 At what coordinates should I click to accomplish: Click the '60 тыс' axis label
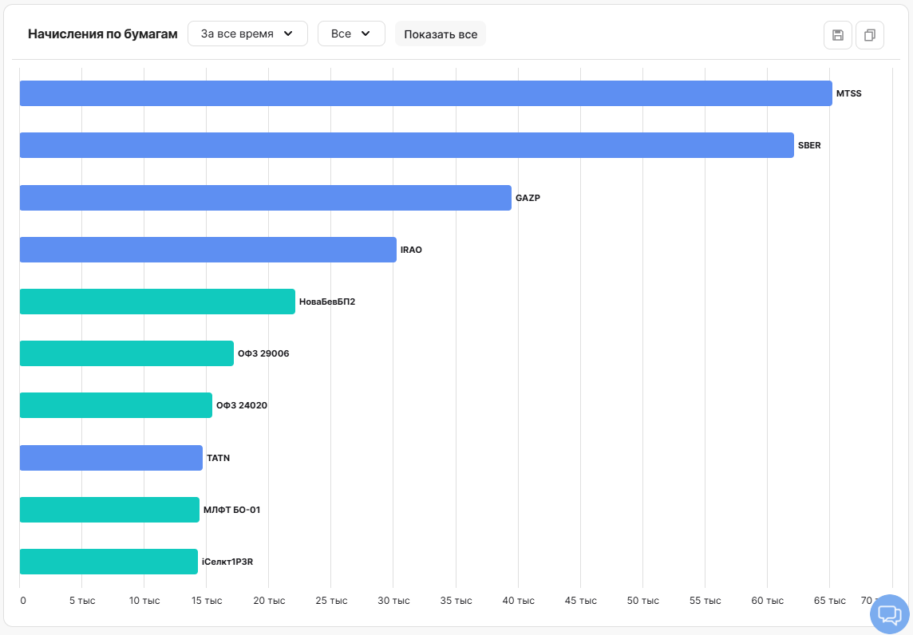tap(768, 601)
